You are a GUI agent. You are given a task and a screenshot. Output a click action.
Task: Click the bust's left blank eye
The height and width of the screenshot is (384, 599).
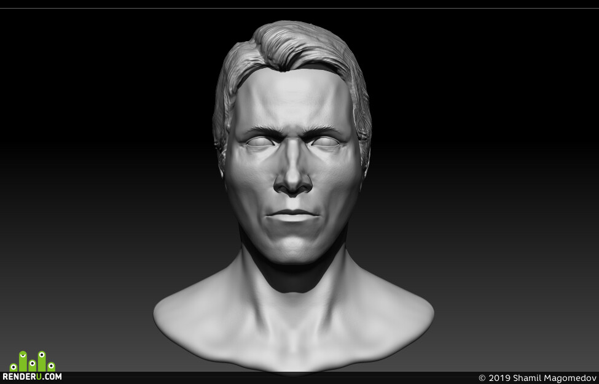[x=259, y=142]
